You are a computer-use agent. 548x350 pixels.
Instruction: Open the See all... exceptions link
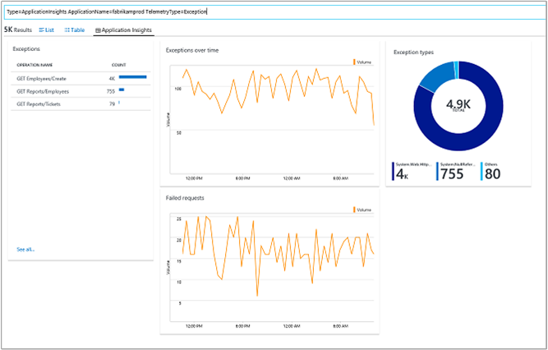pyautogui.click(x=25, y=249)
